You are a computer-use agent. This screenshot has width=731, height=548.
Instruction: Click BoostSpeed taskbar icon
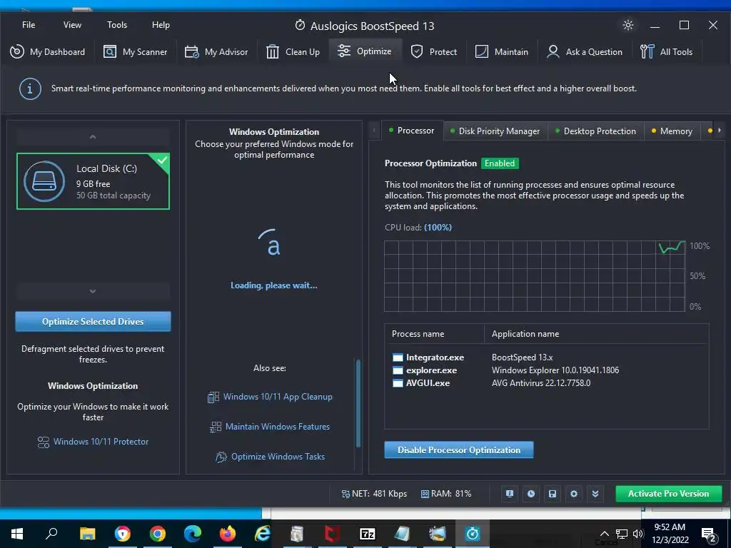coord(473,534)
